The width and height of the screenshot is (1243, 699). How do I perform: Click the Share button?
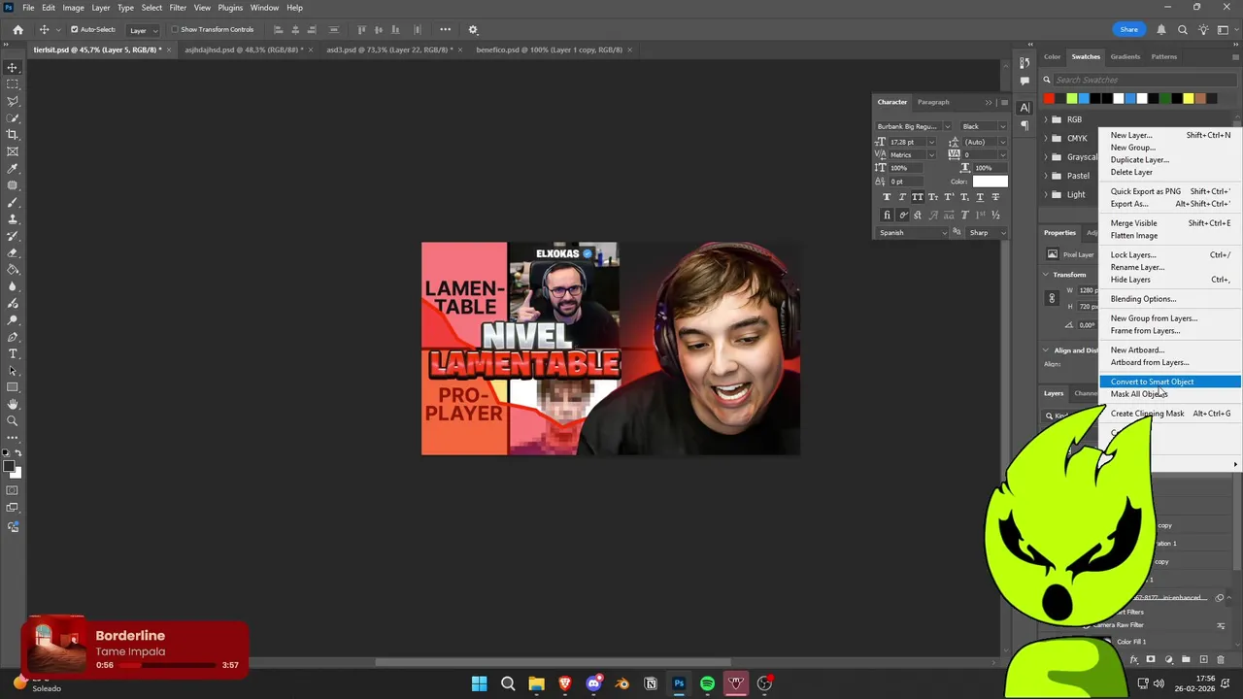tap(1129, 30)
